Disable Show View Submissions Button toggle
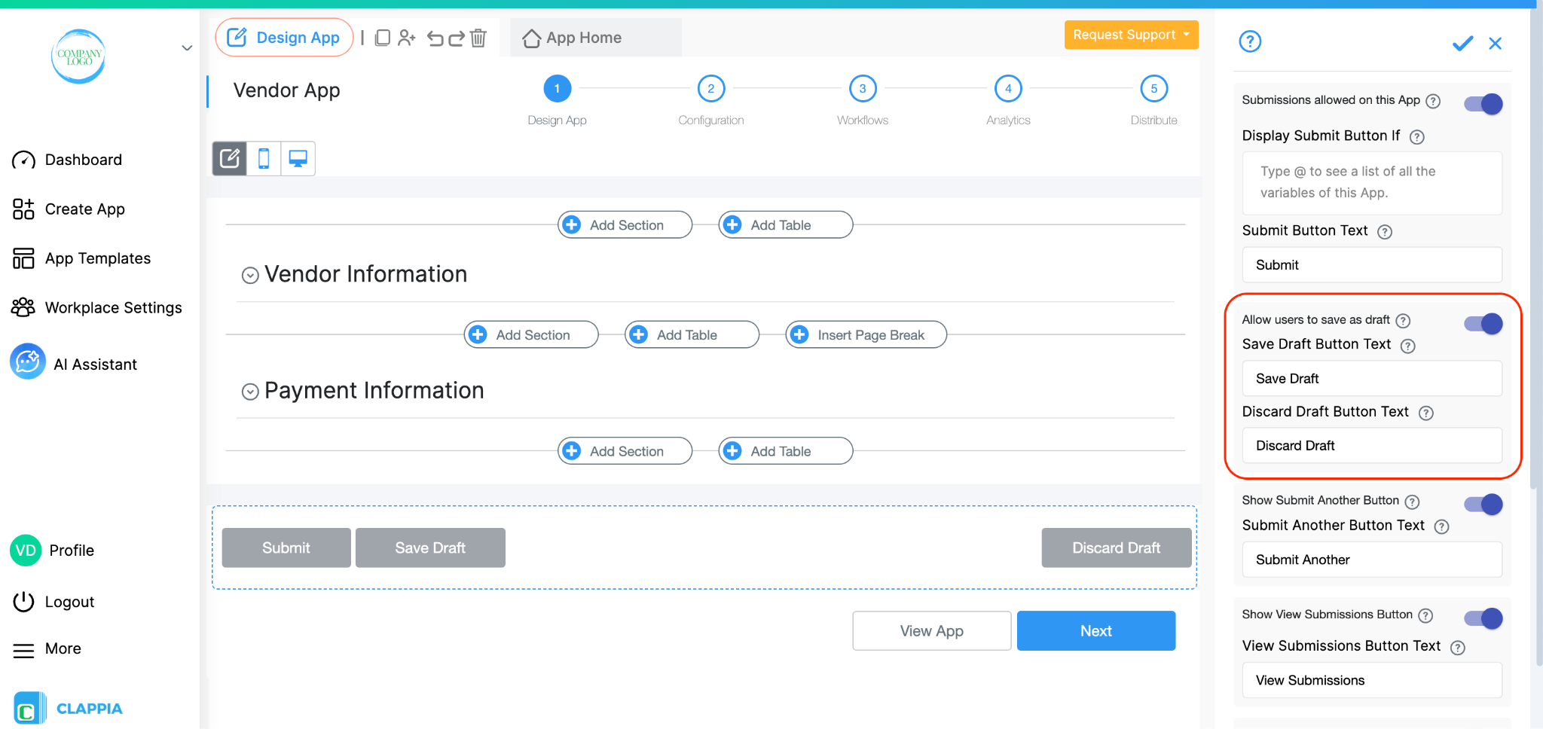This screenshot has width=1543, height=729. [x=1482, y=618]
